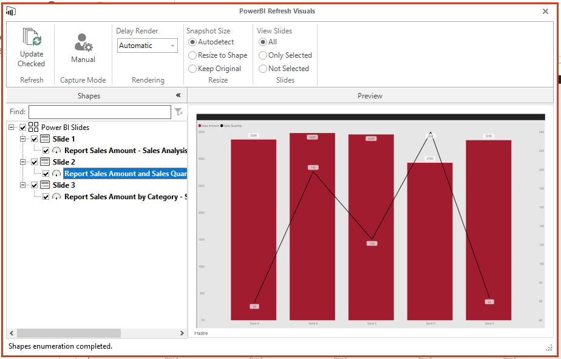Collapse the Shapes panel with double chevron
Image resolution: width=561 pixels, height=359 pixels.
(178, 95)
